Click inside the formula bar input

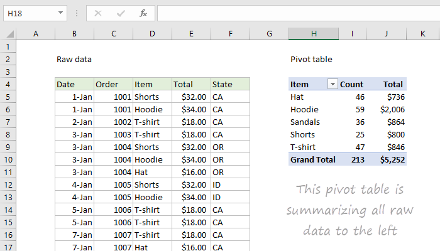tap(295, 13)
